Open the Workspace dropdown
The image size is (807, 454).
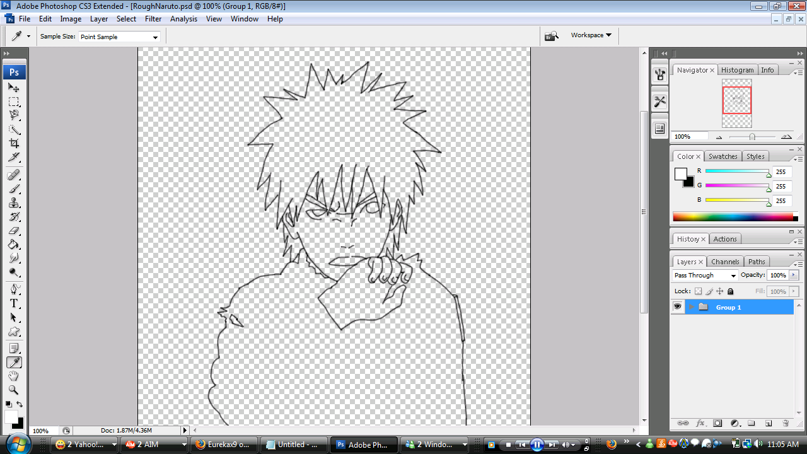(x=591, y=35)
